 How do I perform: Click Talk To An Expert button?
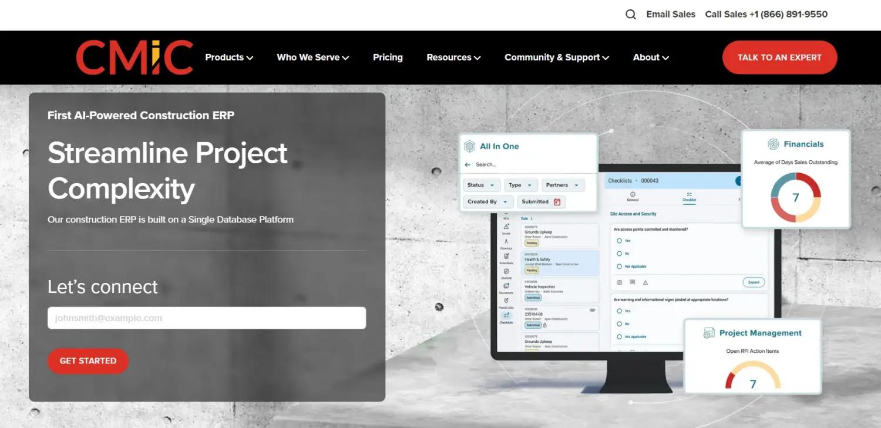click(x=779, y=58)
